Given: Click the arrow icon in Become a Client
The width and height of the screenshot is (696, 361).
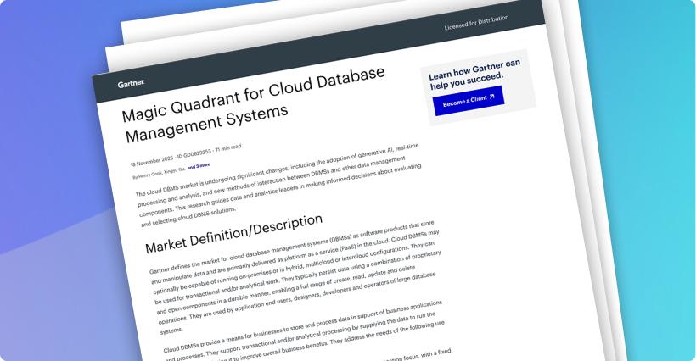Looking at the screenshot, I should 491,97.
